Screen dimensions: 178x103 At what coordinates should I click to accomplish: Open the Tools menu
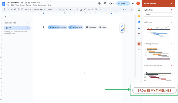click(35, 5)
